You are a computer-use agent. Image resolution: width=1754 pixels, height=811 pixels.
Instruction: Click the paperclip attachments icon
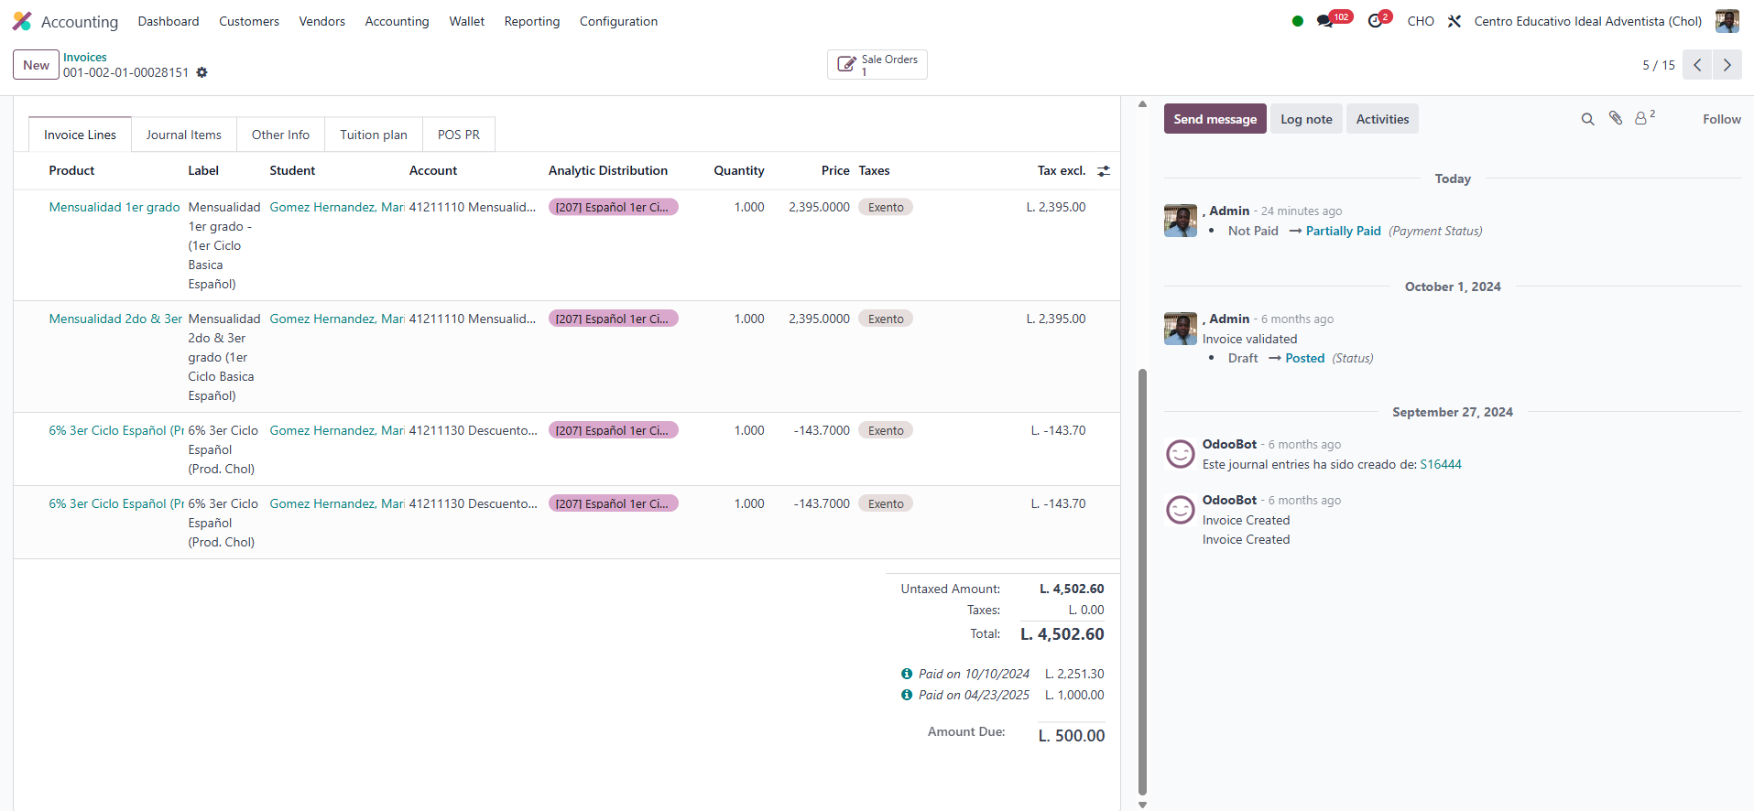[1616, 118]
